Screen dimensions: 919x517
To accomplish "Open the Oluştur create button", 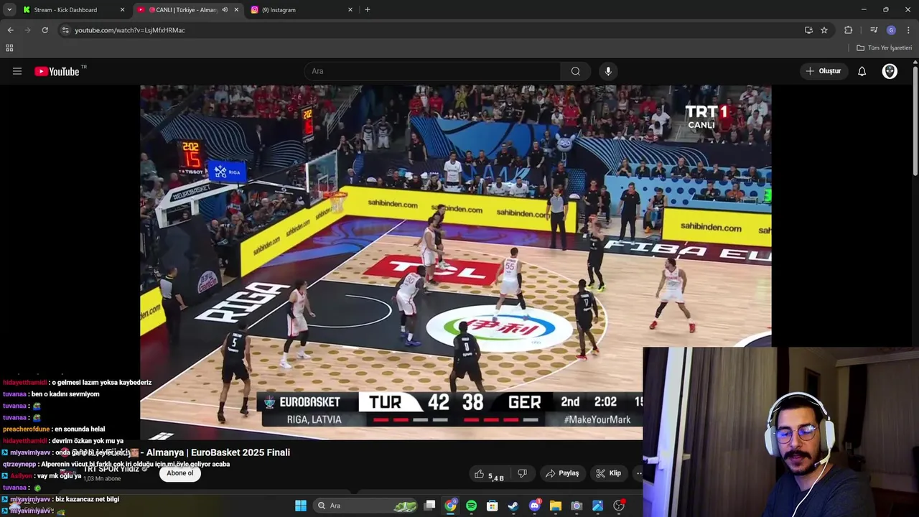I will click(x=824, y=71).
